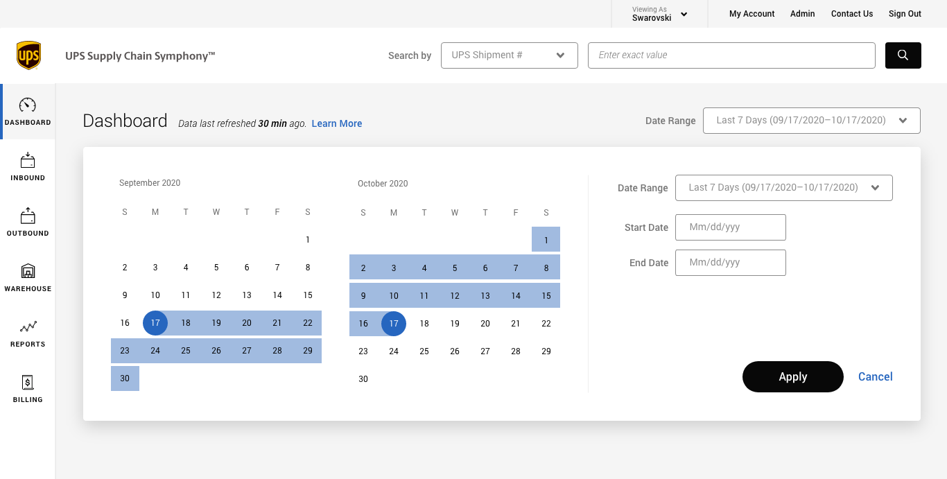Screen dimensions: 947x479
Task: Sign Out of the application
Action: (x=905, y=14)
